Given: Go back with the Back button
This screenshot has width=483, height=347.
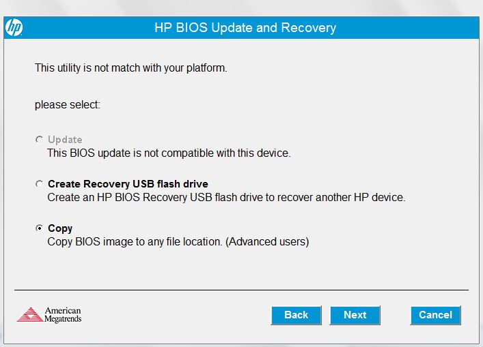Looking at the screenshot, I should (296, 315).
